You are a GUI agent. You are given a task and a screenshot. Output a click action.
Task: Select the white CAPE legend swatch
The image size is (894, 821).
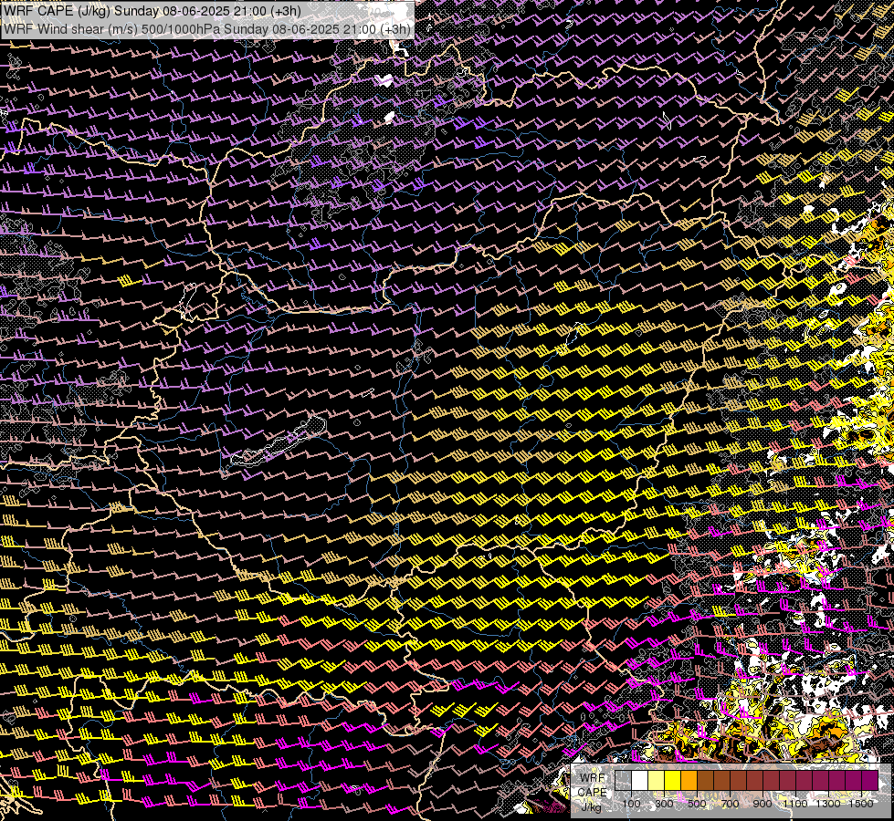640,780
